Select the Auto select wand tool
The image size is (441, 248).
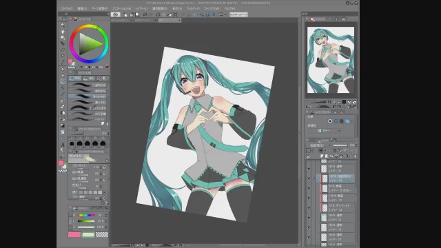(63, 56)
